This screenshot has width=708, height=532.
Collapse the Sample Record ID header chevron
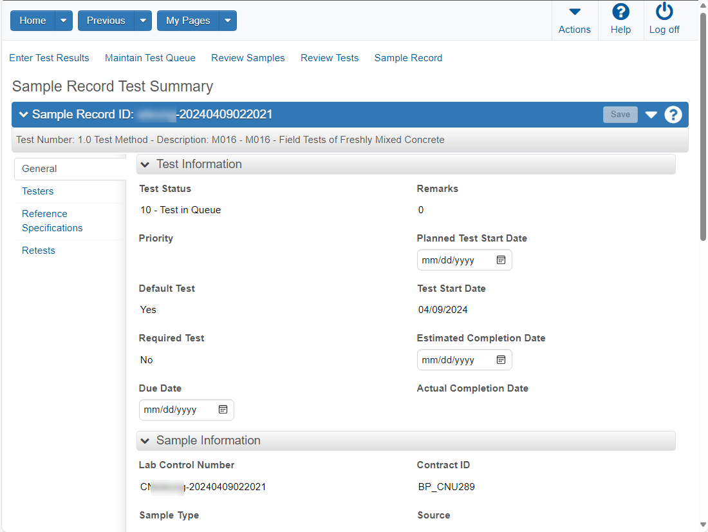[x=23, y=115]
